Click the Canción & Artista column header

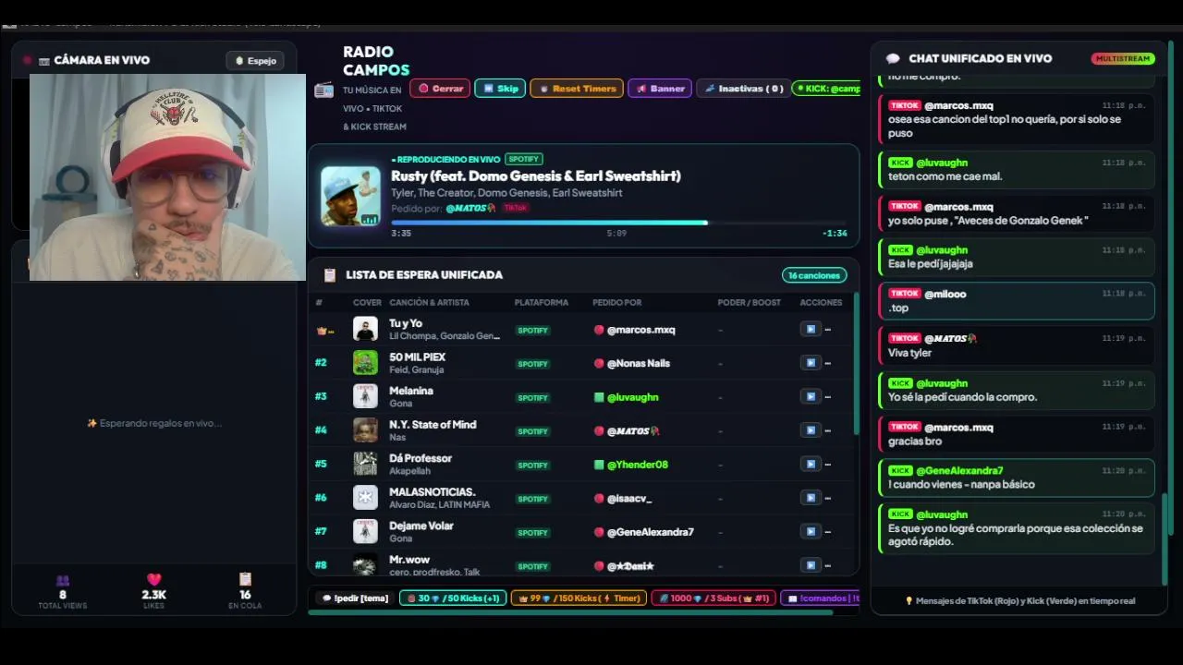coord(429,303)
